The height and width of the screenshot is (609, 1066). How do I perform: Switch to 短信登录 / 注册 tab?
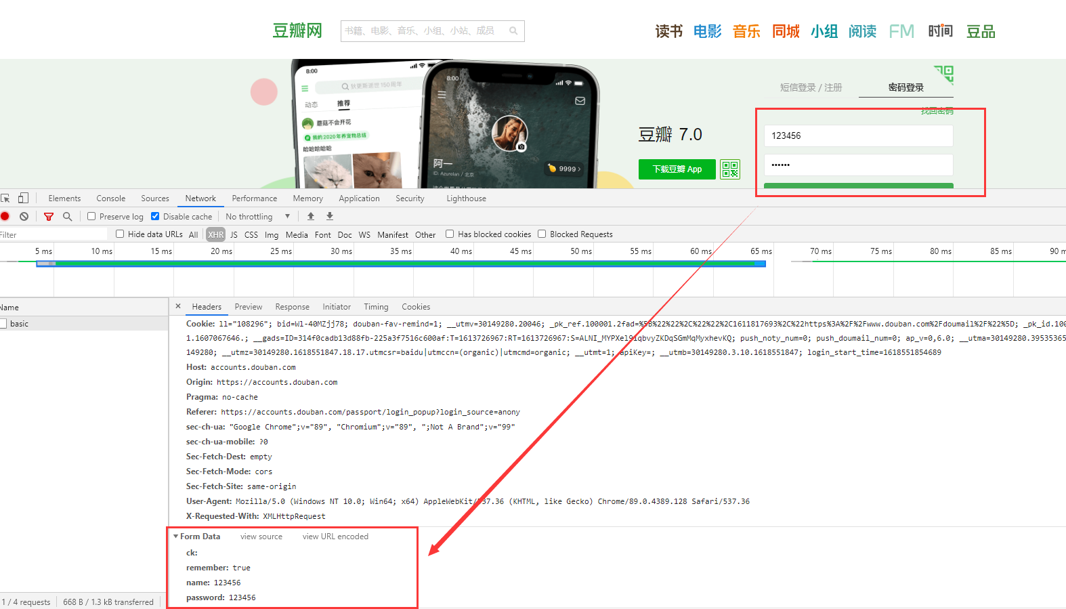(811, 87)
